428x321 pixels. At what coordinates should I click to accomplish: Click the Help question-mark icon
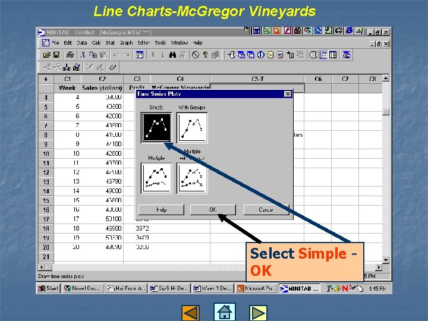click(x=205, y=55)
